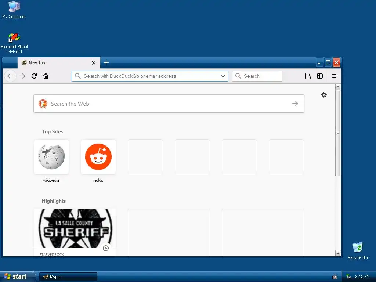Open the reddit top site tile
The width and height of the screenshot is (376, 282).
coord(98,157)
